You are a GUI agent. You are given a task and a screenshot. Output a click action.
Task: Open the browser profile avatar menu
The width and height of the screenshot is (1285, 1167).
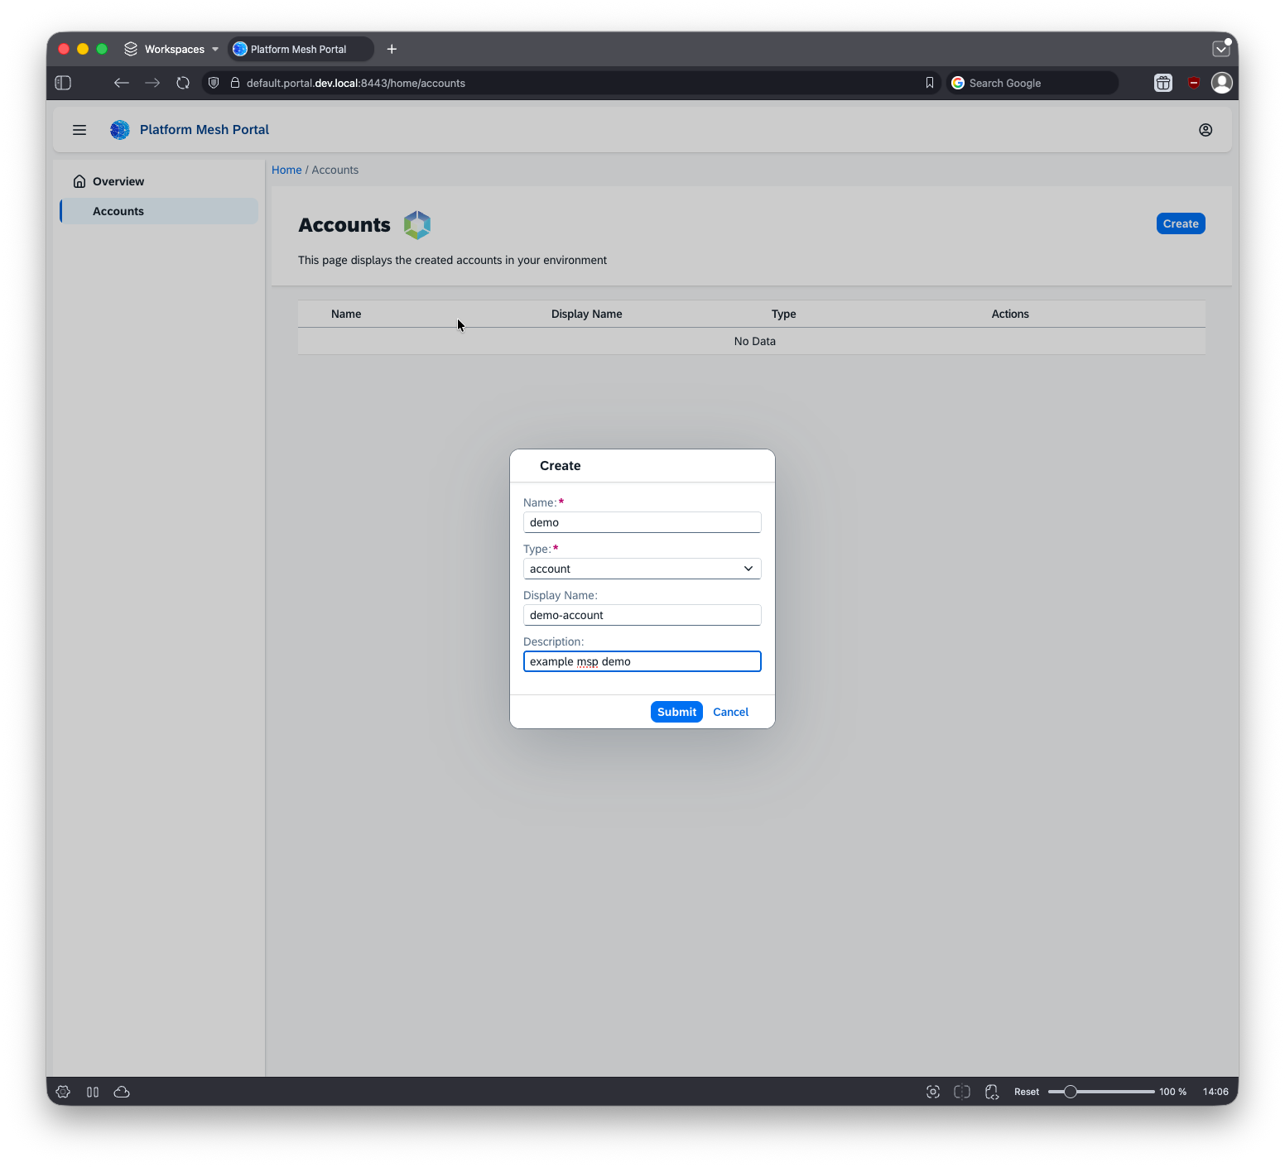point(1222,83)
